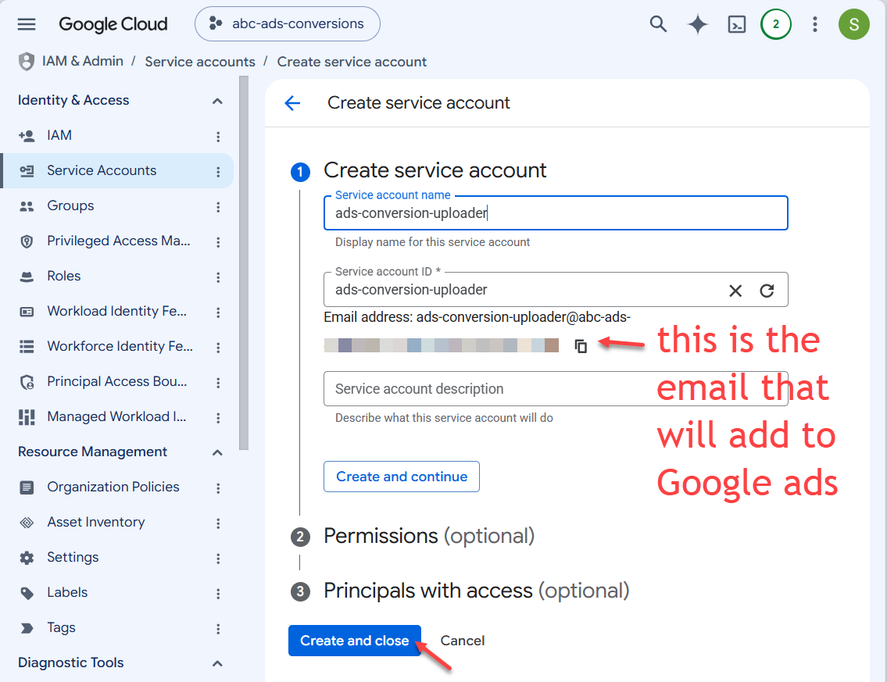Clear the Service account ID with X

point(735,291)
